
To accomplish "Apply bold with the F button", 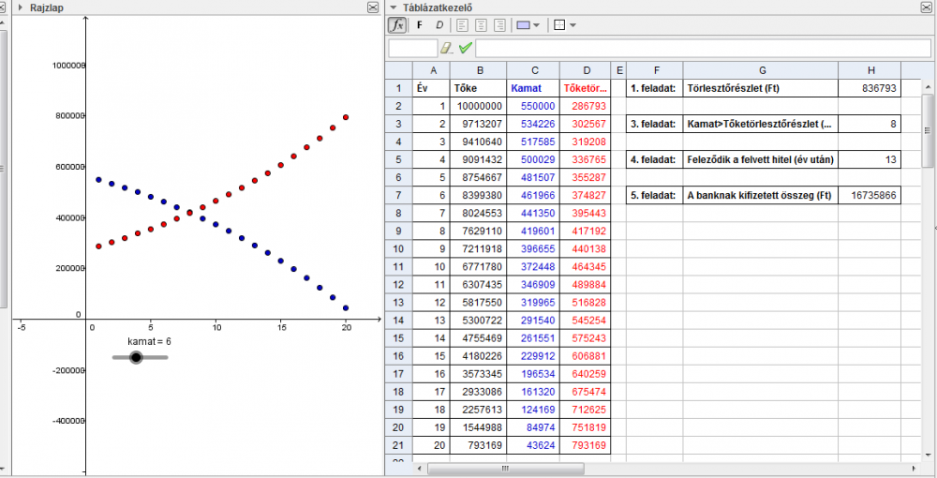I will (419, 25).
